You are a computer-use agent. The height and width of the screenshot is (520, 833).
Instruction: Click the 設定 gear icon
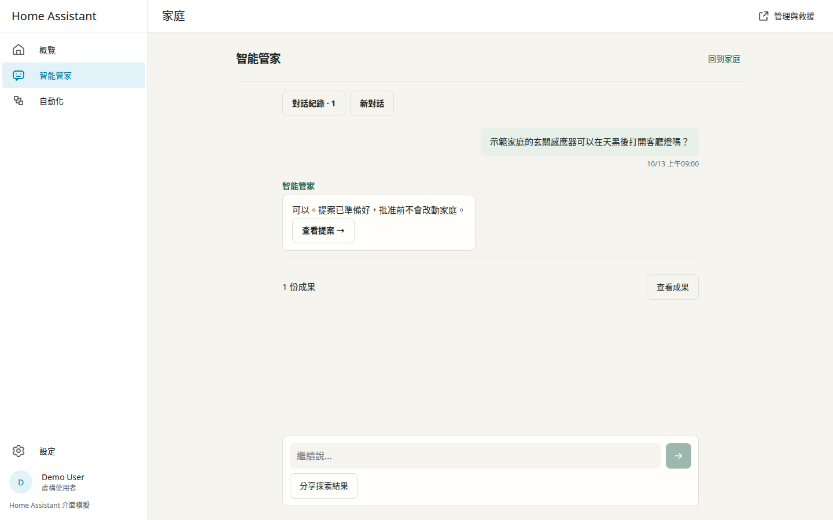[19, 451]
